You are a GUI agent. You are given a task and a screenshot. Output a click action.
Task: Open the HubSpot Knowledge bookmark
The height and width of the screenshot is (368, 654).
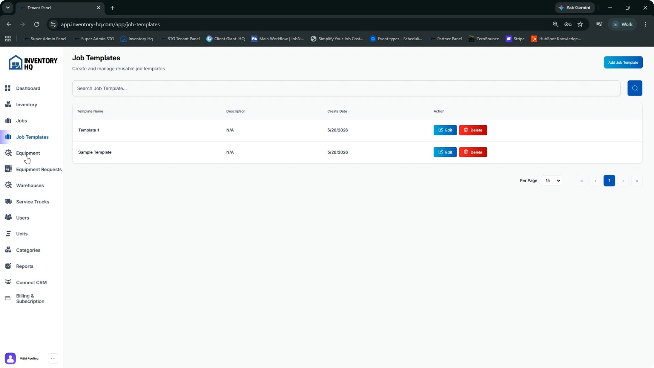click(x=556, y=39)
